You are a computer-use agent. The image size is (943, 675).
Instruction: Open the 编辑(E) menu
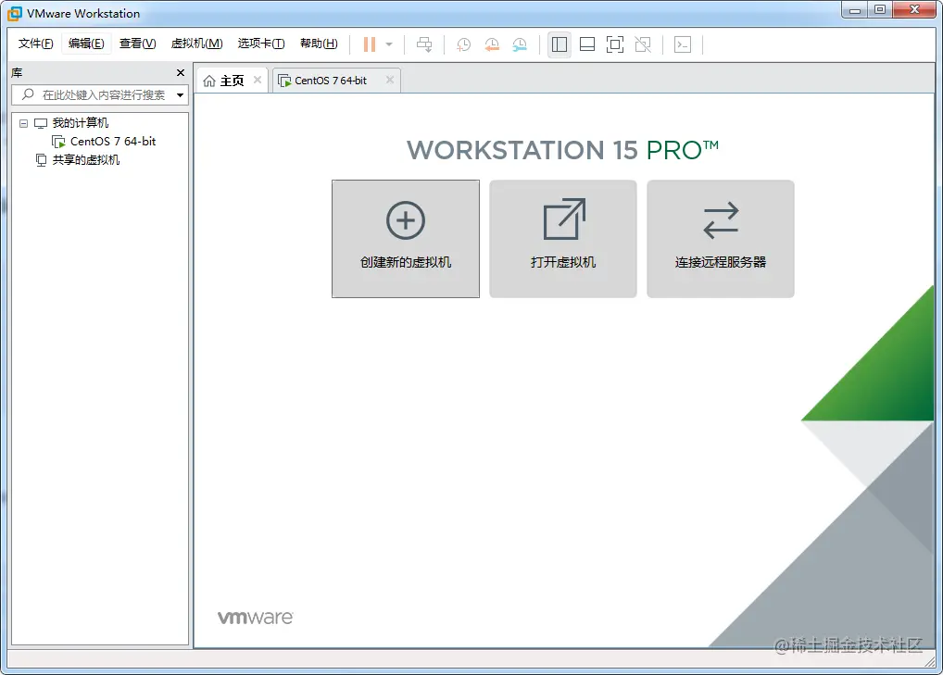pos(86,44)
